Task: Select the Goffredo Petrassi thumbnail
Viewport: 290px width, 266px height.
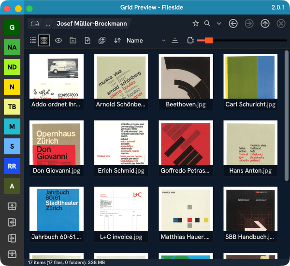Action: [186, 143]
